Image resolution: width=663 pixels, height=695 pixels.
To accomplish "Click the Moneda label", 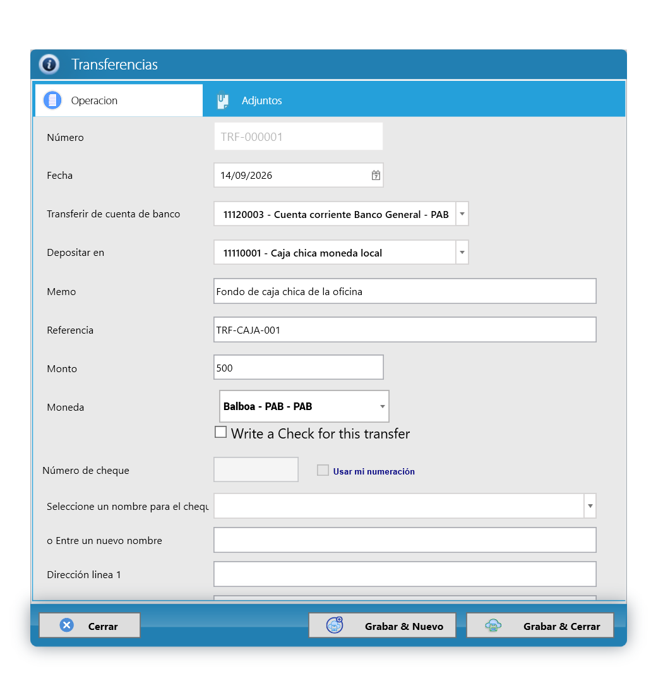I will coord(66,408).
